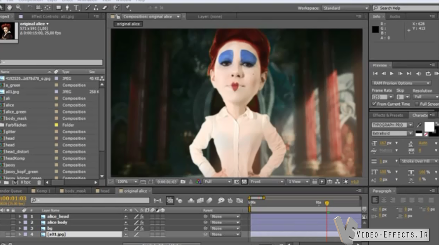Viewport: 439px width, 245px height.
Task: Open the Composition Flowchart from viewer bar
Action: coord(337,182)
